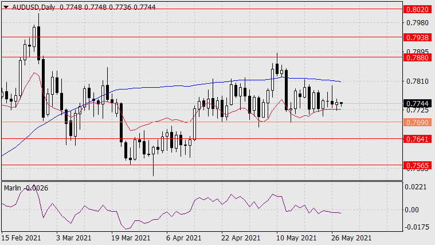Click the triangle icon beside AUDUSD,Daily
Viewport: 435px width, 245px height.
6,7
